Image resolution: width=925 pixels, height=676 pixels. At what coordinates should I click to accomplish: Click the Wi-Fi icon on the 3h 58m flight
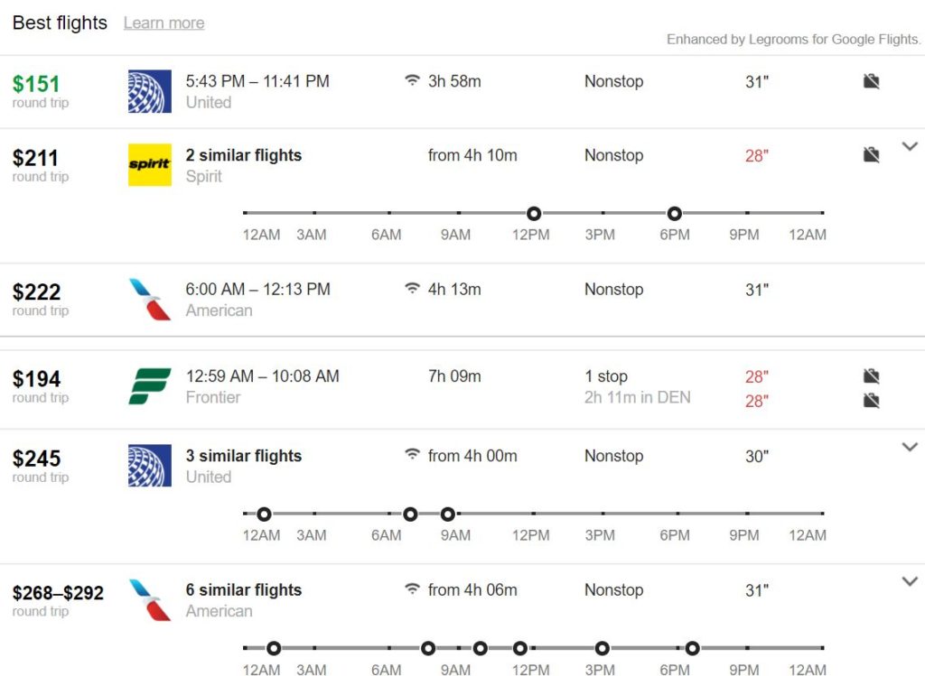(x=412, y=81)
